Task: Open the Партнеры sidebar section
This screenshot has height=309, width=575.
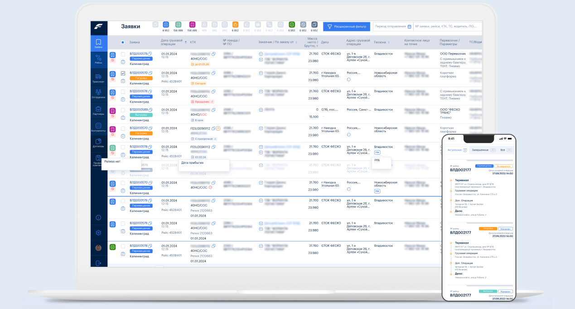Action: (x=99, y=110)
